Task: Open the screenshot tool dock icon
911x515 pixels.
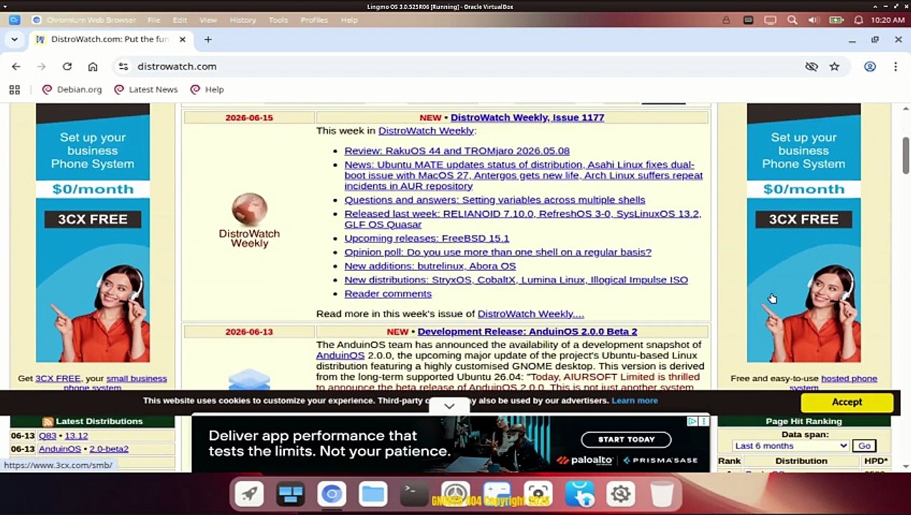Action: click(x=538, y=494)
